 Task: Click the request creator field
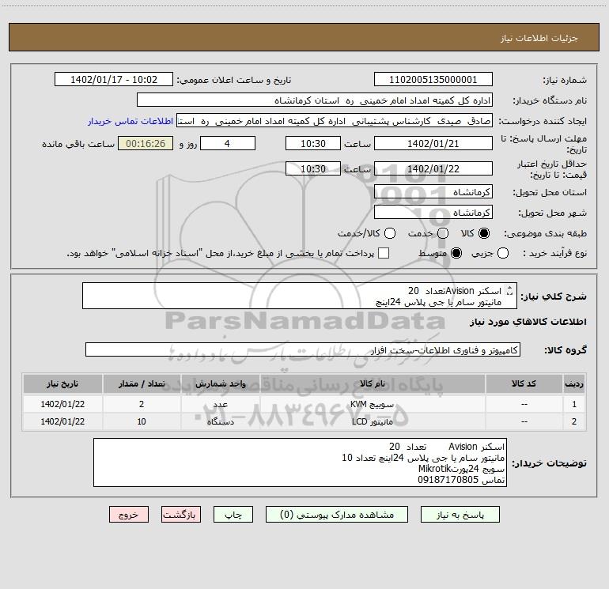335,121
